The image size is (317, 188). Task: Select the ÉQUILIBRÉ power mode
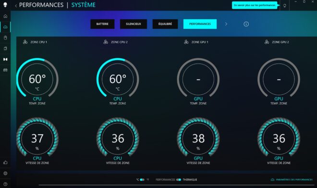point(165,24)
